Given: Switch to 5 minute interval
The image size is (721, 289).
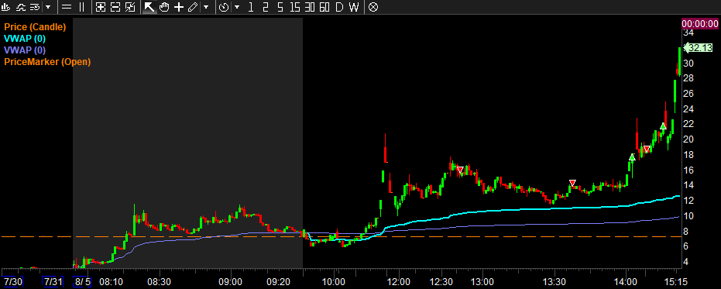Looking at the screenshot, I should (280, 7).
